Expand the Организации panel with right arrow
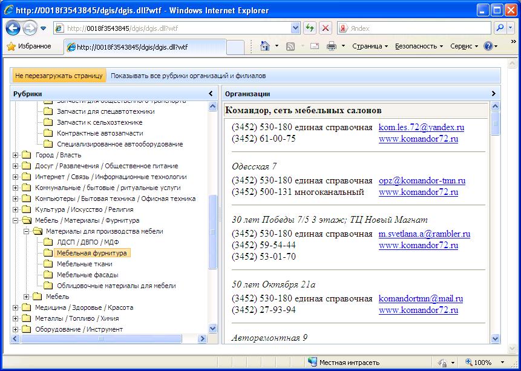521x371 pixels. point(493,94)
